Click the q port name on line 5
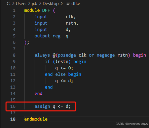Image resolution: width=149 pixels, height=128 pixels. pyautogui.click(x=67, y=36)
